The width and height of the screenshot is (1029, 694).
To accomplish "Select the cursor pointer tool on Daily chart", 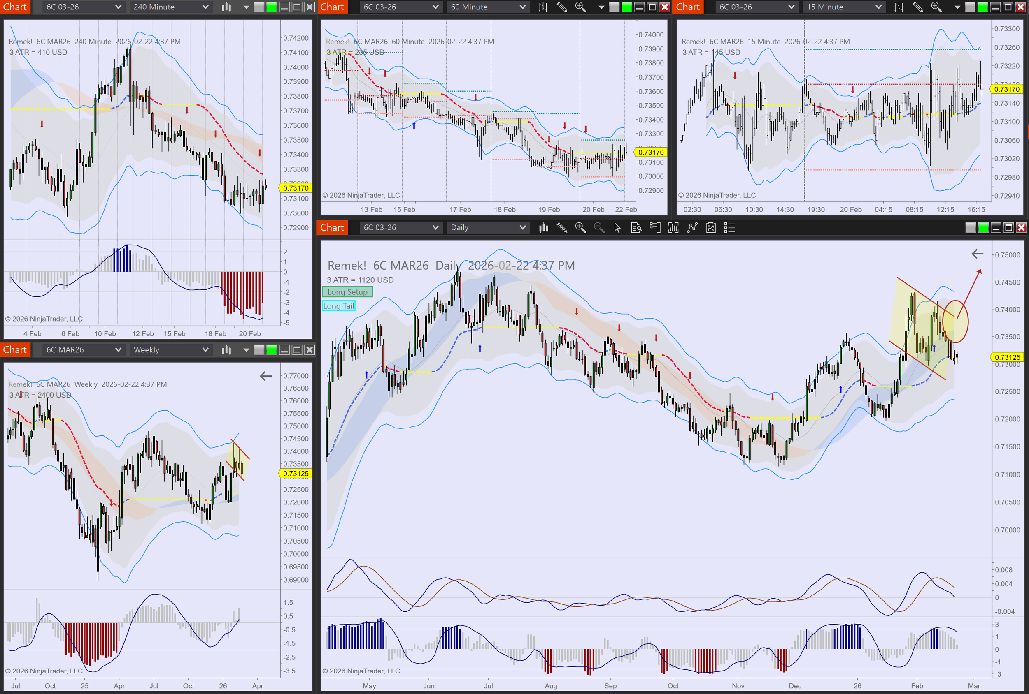I will coord(617,228).
